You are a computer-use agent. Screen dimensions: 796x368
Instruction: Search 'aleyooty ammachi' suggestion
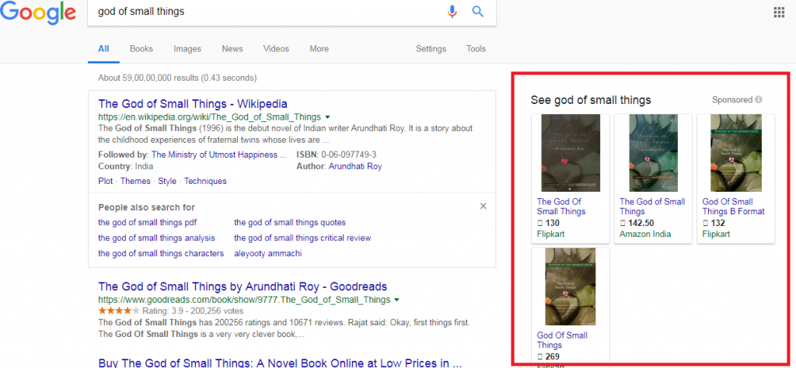coord(267,253)
